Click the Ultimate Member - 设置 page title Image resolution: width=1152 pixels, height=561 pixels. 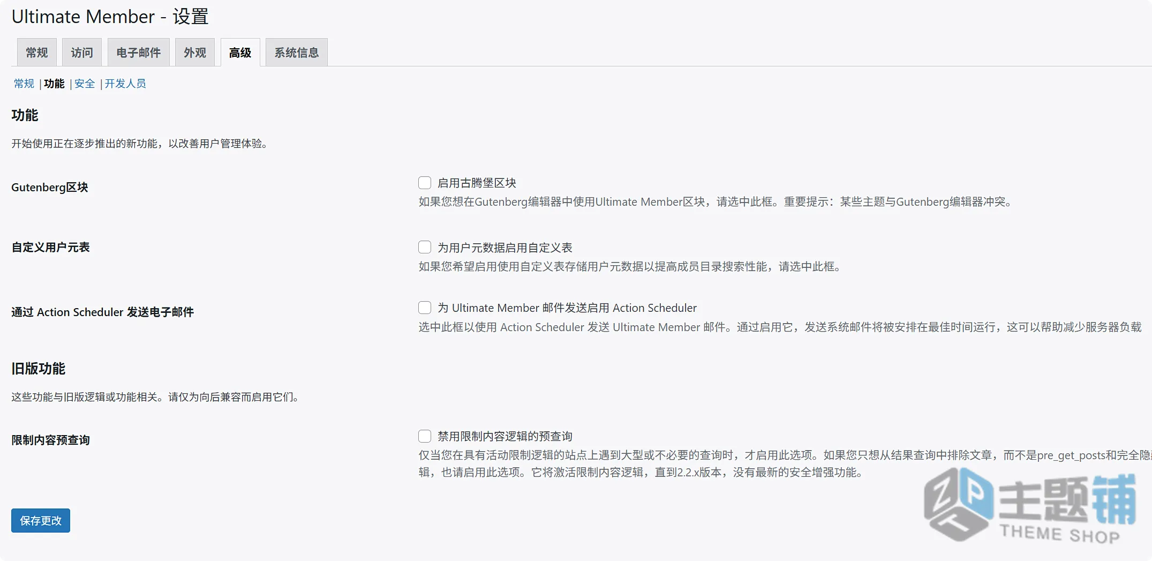click(110, 17)
